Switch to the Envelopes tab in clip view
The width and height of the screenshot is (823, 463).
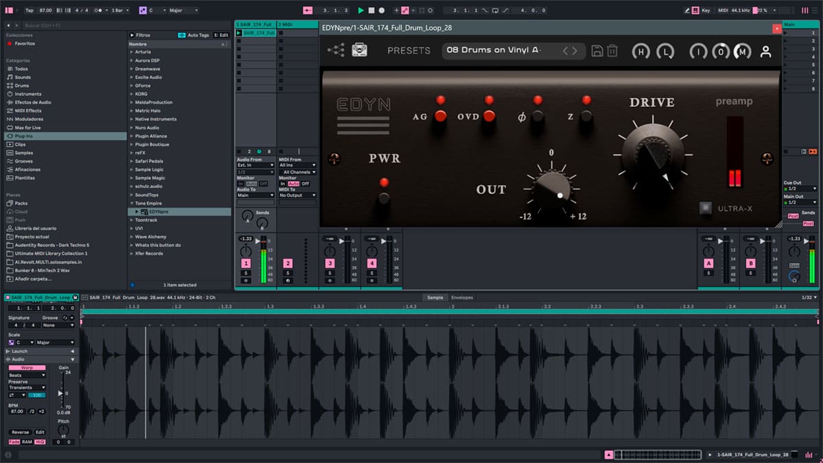click(x=462, y=298)
